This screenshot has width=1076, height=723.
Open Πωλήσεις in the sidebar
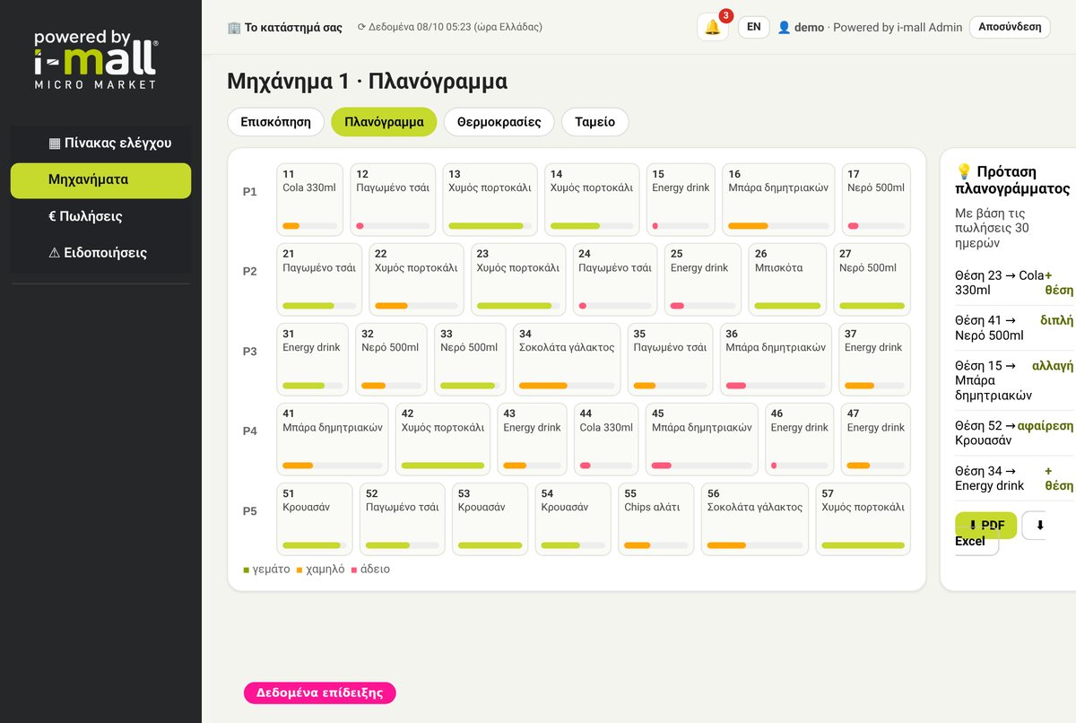100,217
